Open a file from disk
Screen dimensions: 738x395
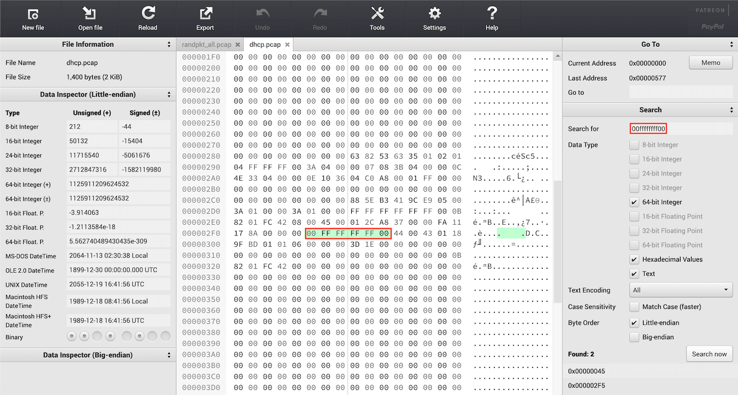coord(90,18)
